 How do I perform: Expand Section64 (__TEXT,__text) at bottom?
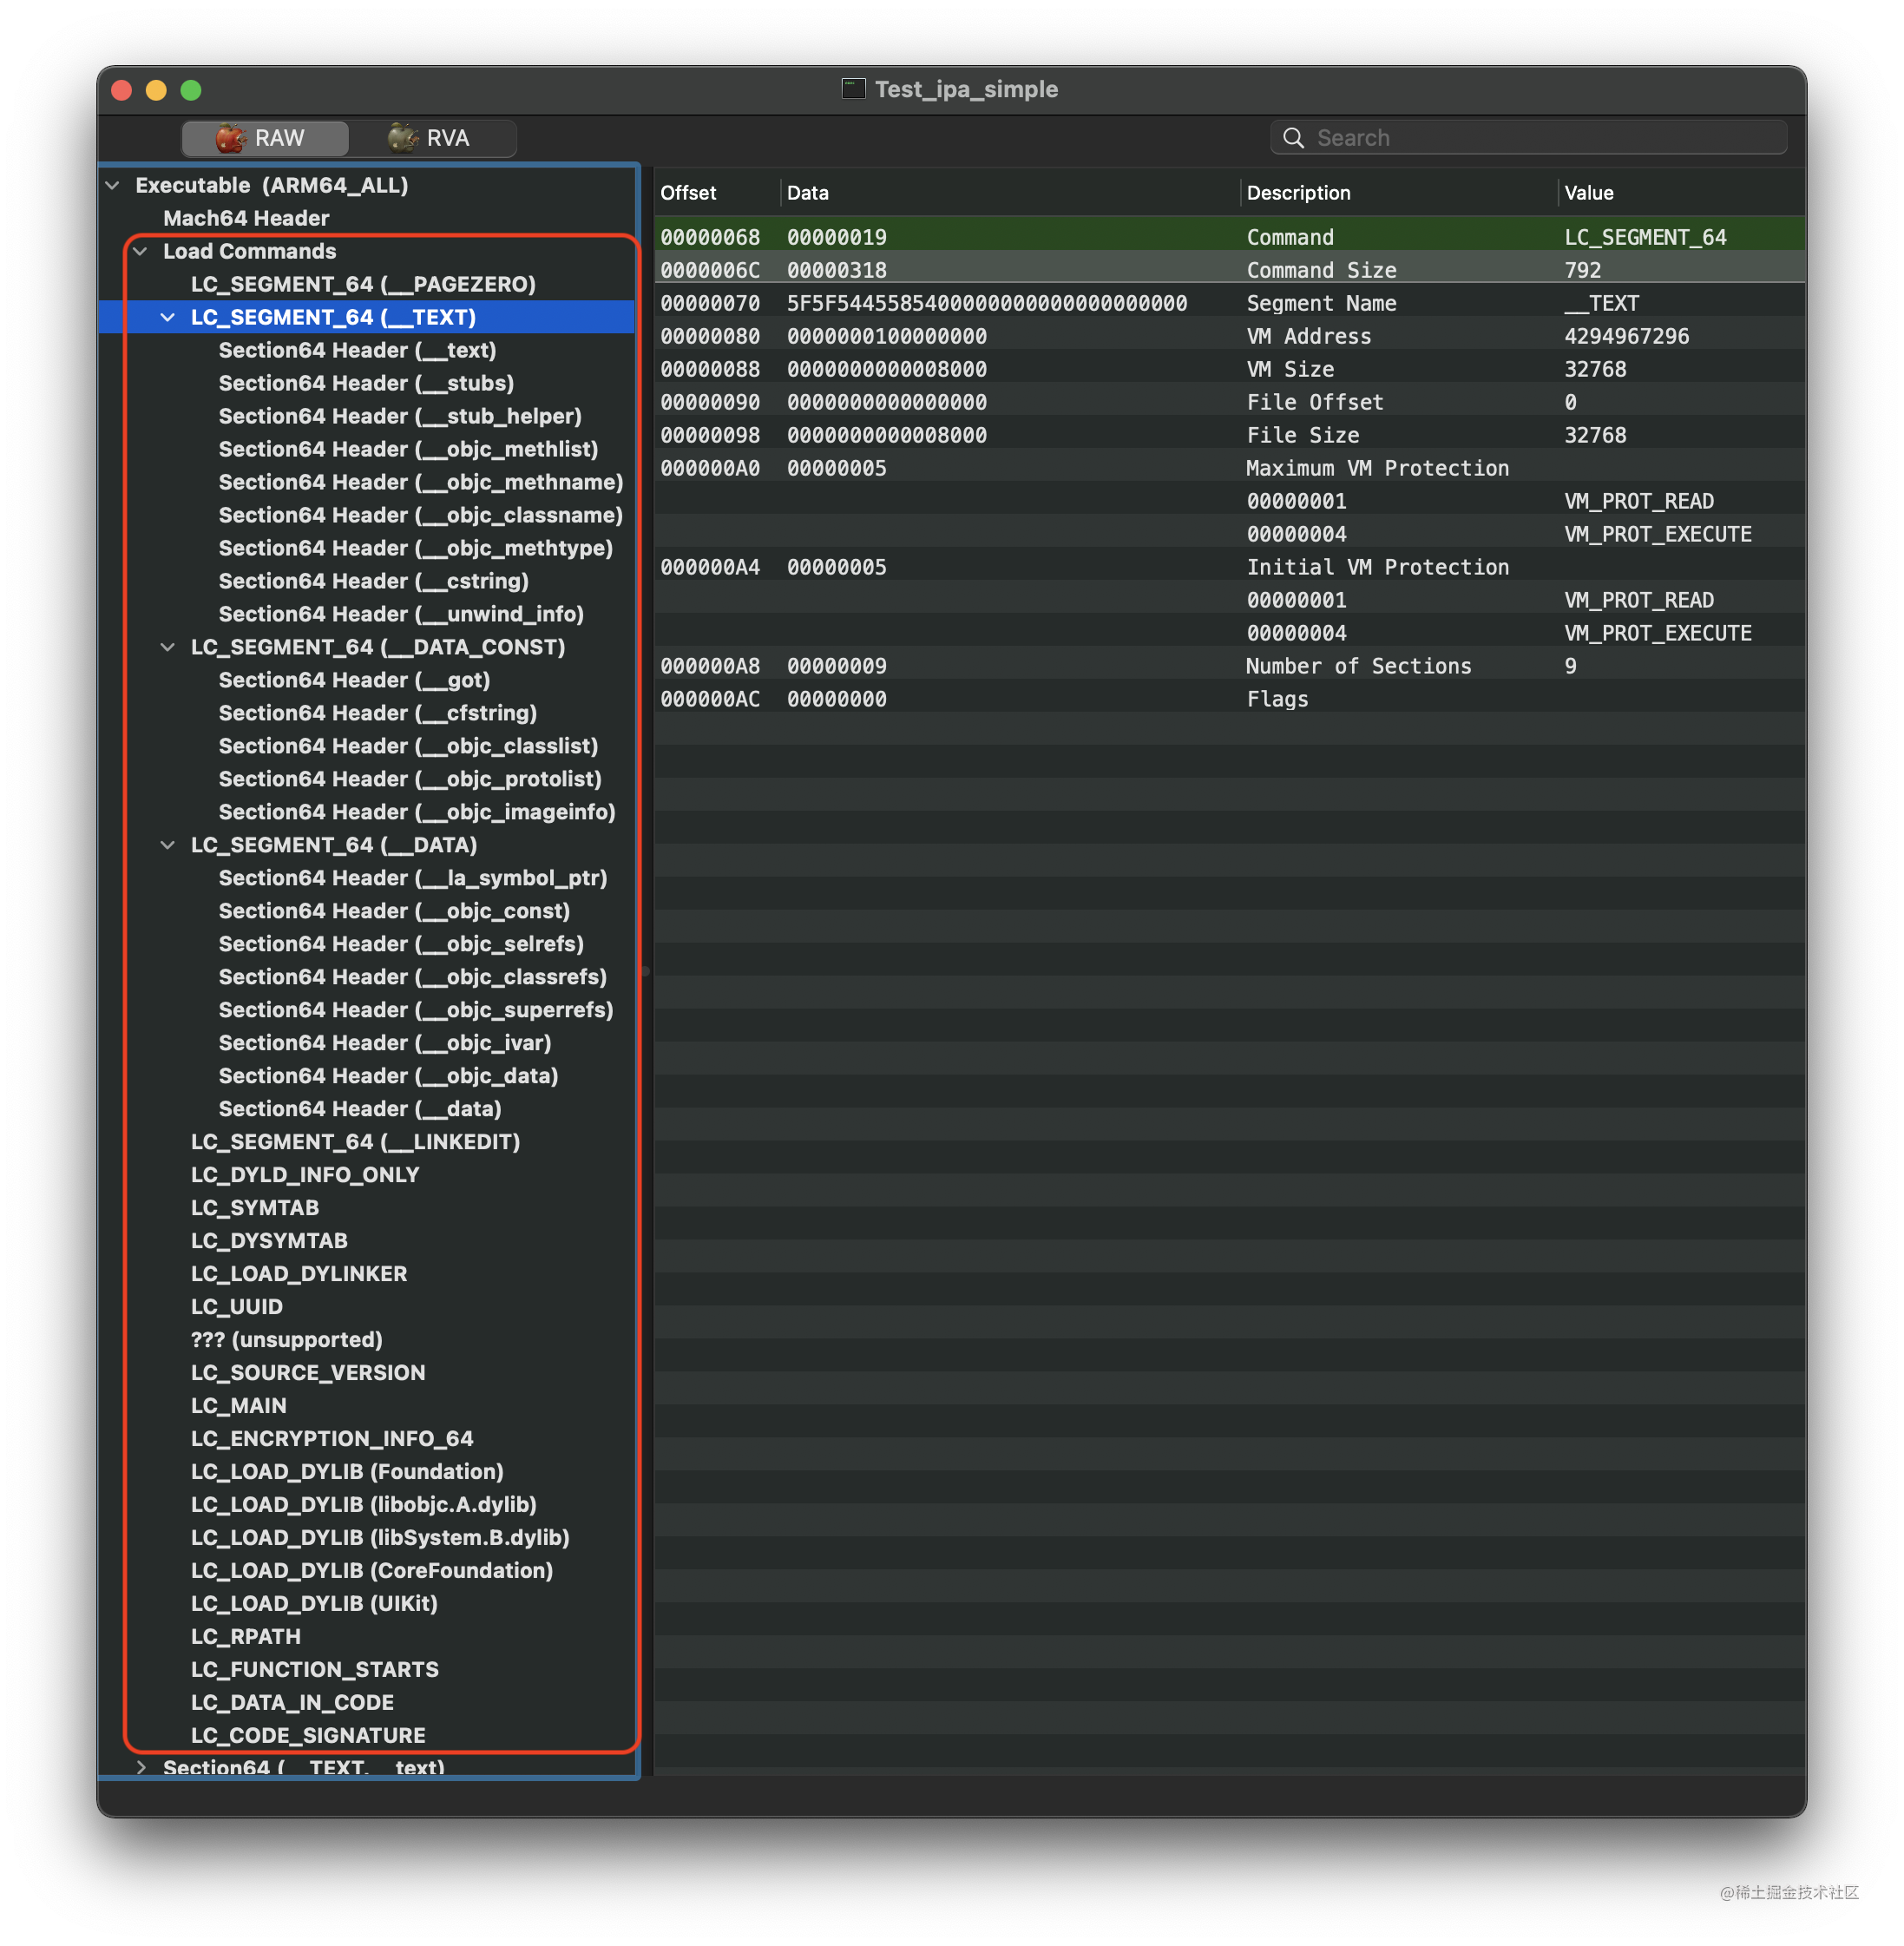(x=141, y=1767)
